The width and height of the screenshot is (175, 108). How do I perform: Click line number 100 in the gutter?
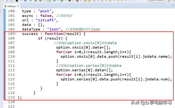point(11,11)
